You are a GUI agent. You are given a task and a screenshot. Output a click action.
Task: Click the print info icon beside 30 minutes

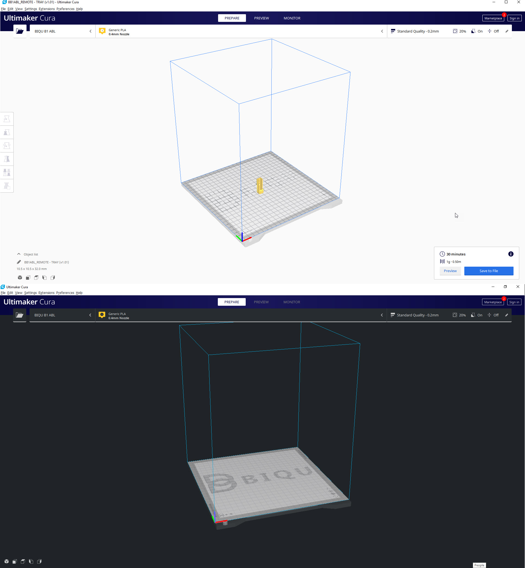click(511, 254)
